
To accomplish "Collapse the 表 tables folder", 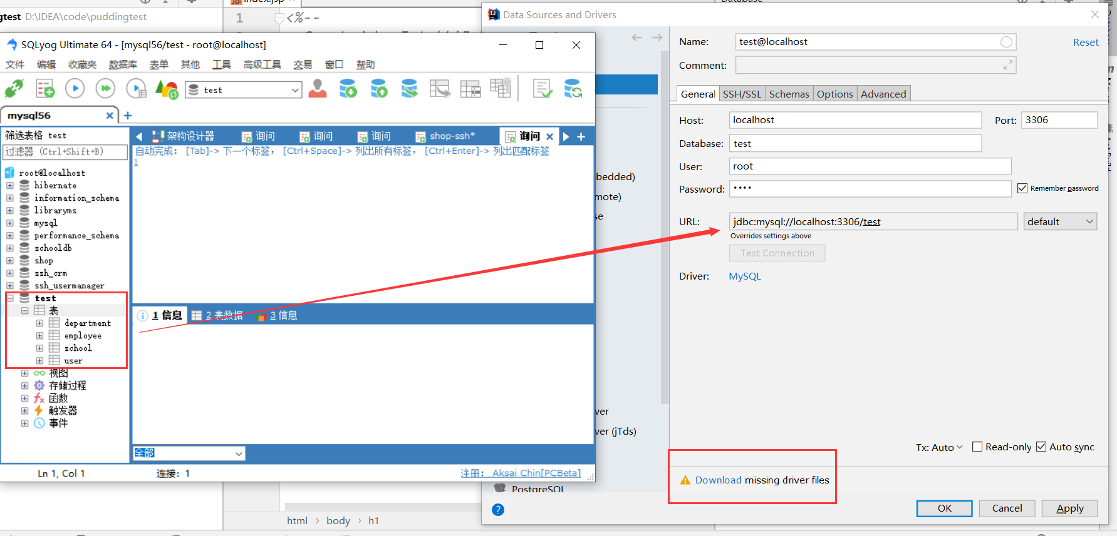I will coord(24,311).
